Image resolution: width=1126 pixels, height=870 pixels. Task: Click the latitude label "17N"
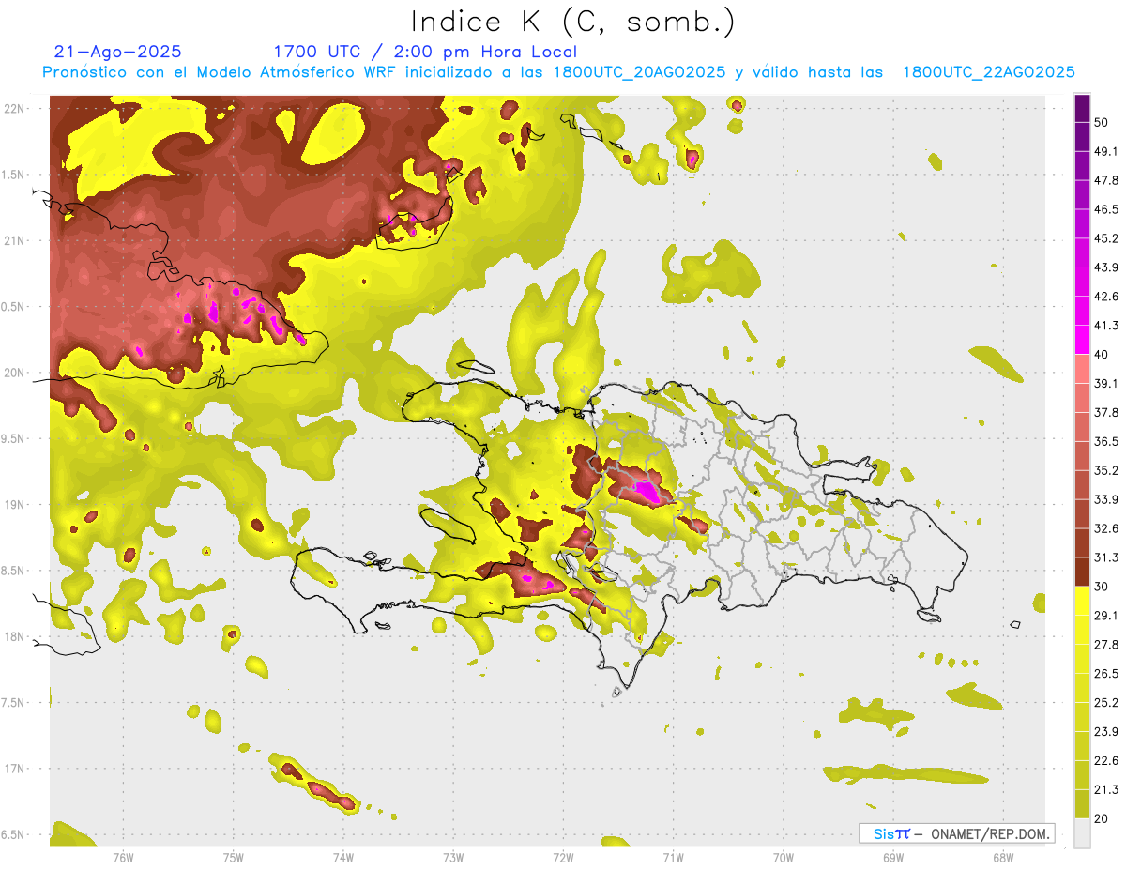[x=15, y=769]
